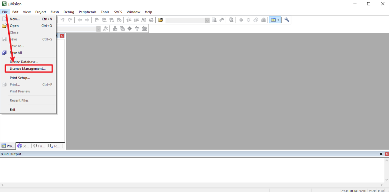Click the Insert Breakpoint solid circle icon
Image resolution: width=389 pixels, height=192 pixels.
point(241,20)
